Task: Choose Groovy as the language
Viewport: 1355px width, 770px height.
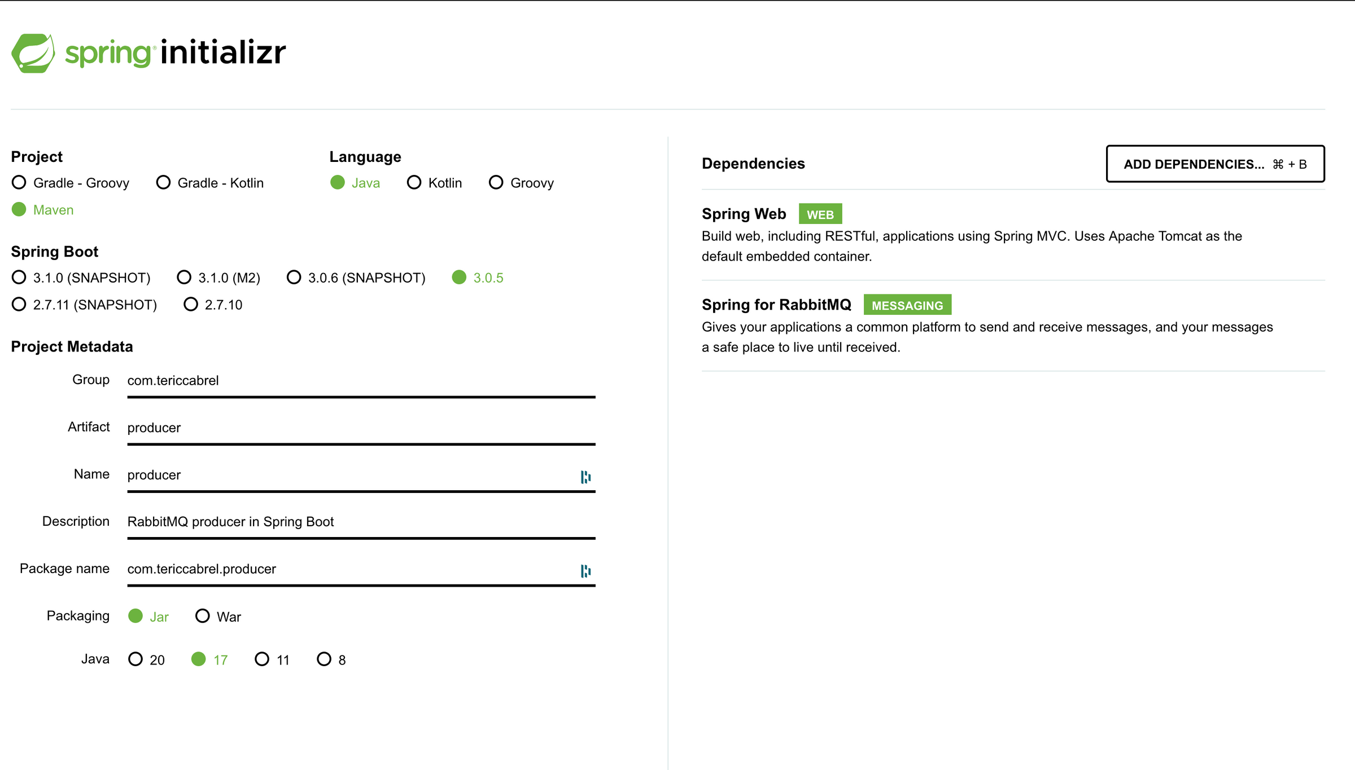Action: pos(496,183)
